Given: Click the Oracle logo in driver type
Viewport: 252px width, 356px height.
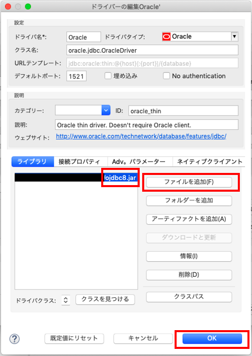Looking at the screenshot, I should [x=166, y=37].
